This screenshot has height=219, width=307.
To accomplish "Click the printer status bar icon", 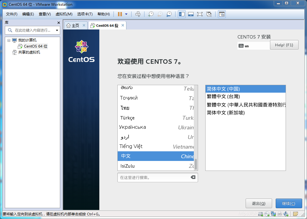I will 280,214.
